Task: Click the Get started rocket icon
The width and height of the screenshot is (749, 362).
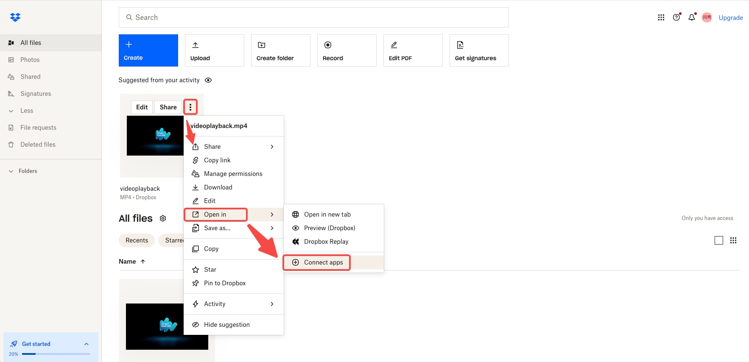Action: pyautogui.click(x=14, y=344)
